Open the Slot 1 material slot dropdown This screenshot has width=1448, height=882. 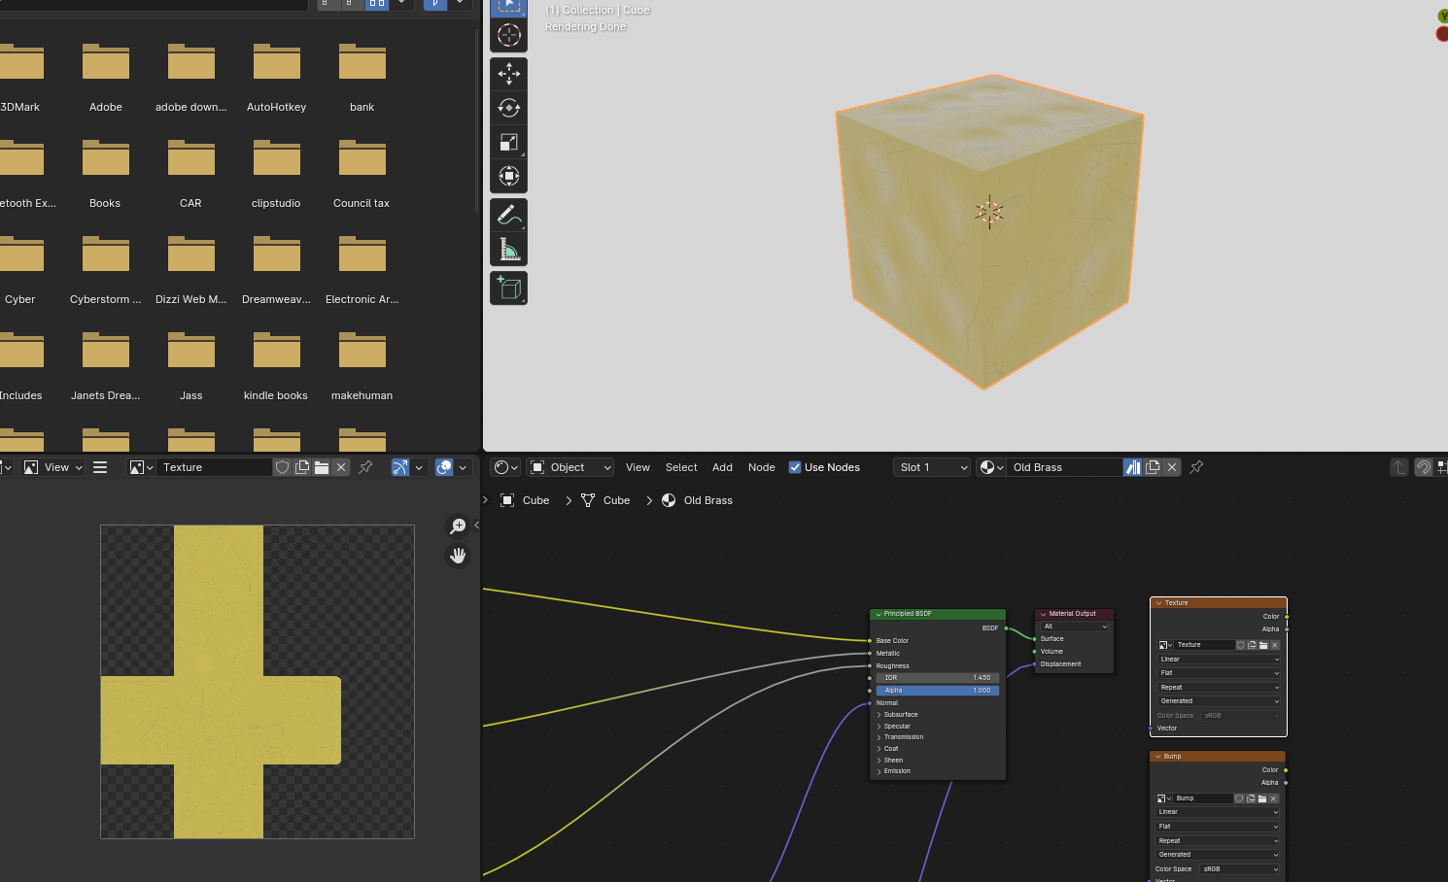(932, 467)
